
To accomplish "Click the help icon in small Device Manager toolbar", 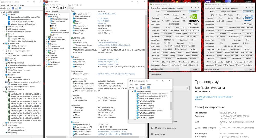I will (141, 87).
